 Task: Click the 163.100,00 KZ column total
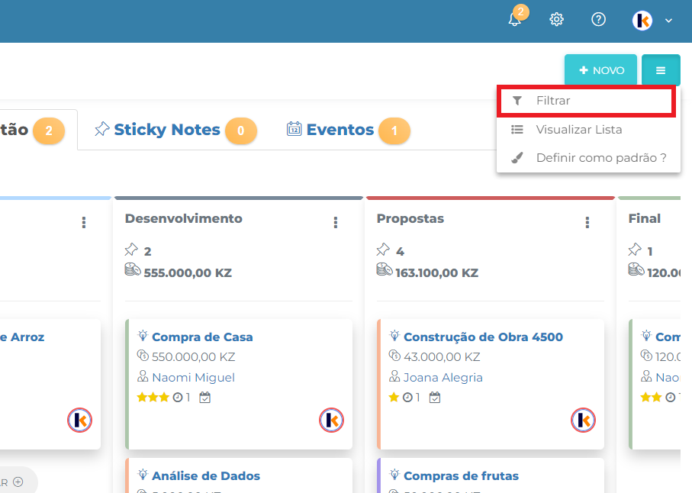point(437,272)
